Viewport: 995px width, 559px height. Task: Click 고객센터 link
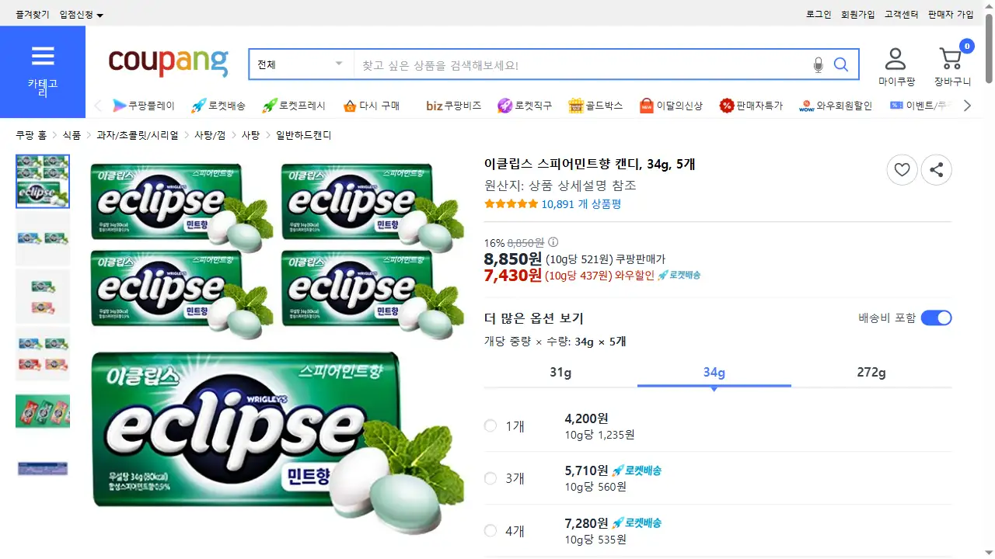[901, 15]
